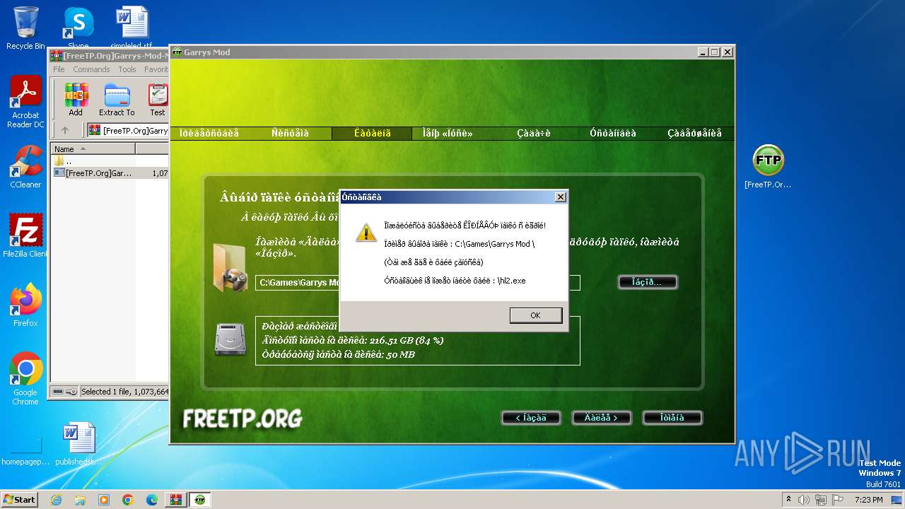The image size is (905, 509).
Task: Select the last installer step tab
Action: coord(694,133)
